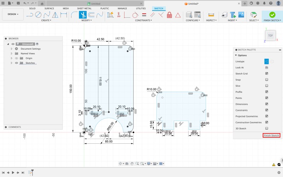
Task: Click the Fix/Unfix lock icon
Action: tap(169, 15)
